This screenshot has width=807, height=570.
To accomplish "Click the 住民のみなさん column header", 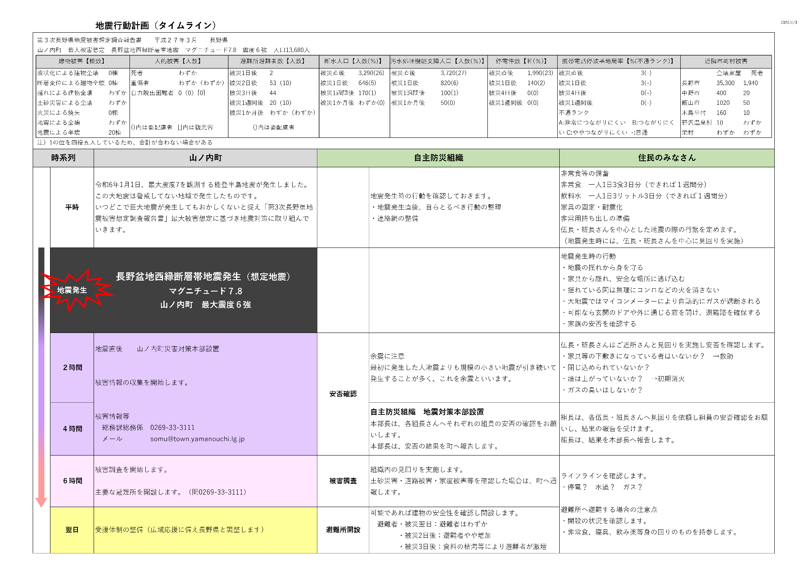I will coord(667,158).
